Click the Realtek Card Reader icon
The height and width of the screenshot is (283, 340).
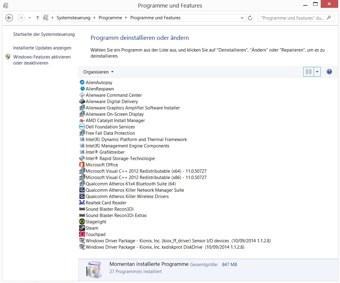(82, 203)
